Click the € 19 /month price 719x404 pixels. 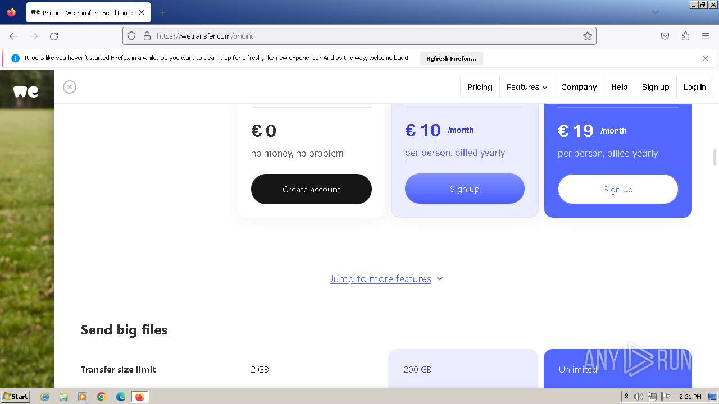(592, 131)
